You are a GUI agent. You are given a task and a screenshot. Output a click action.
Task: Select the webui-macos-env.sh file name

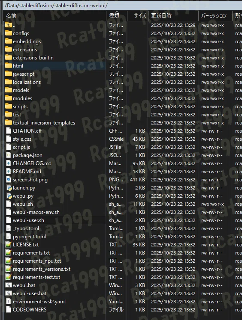click(x=36, y=212)
